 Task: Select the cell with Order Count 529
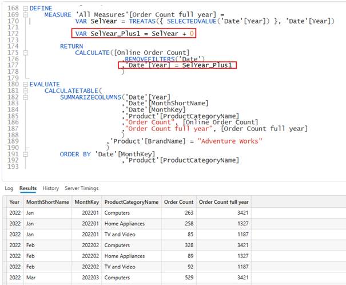coord(179,278)
